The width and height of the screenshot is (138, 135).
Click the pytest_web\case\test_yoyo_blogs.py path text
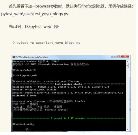tap(35, 14)
